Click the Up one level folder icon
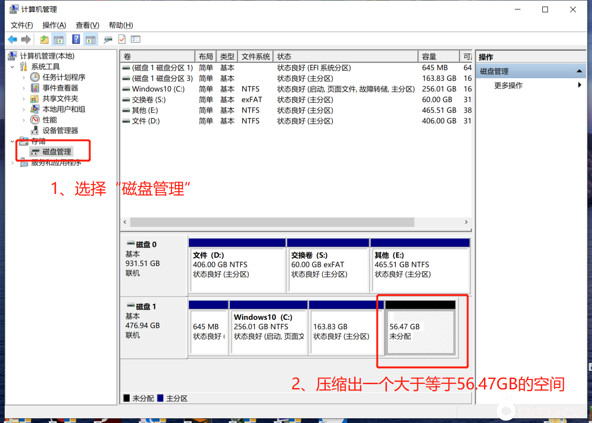The image size is (592, 423). pos(44,40)
